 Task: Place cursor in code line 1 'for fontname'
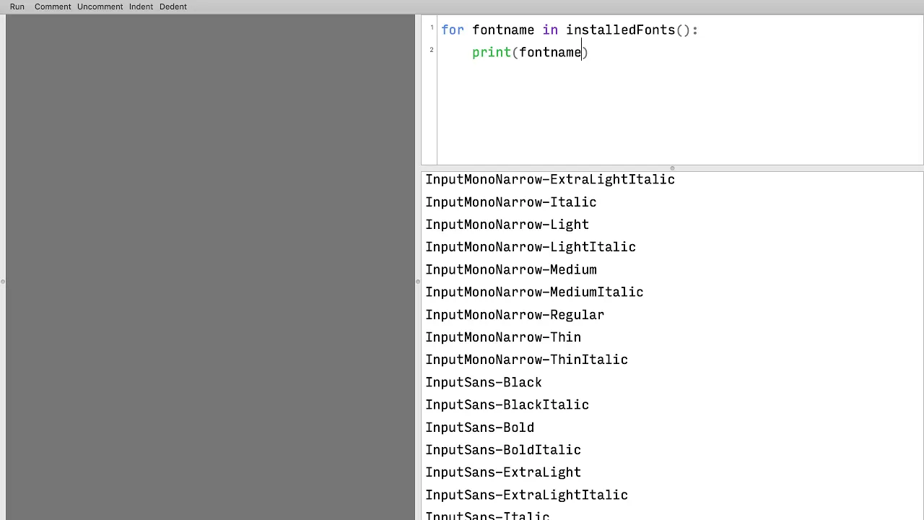tap(488, 30)
